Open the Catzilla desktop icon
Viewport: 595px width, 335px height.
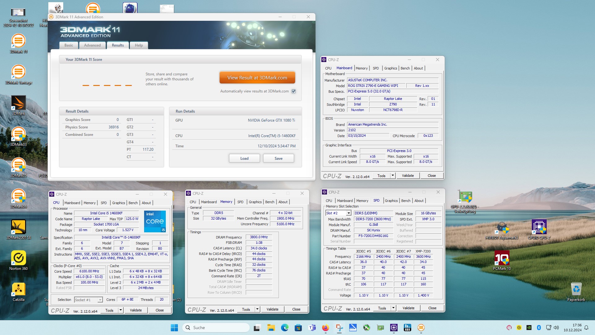(x=18, y=292)
